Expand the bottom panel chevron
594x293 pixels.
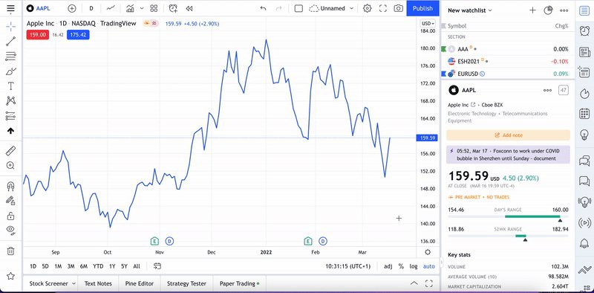414,283
